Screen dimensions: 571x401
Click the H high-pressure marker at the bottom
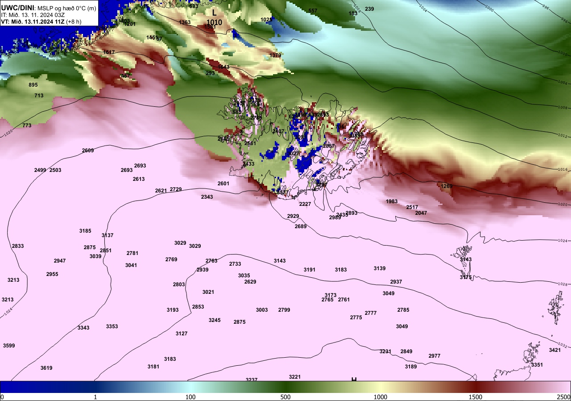click(354, 379)
